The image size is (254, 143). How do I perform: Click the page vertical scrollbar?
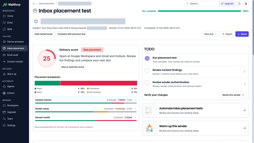tap(253, 27)
